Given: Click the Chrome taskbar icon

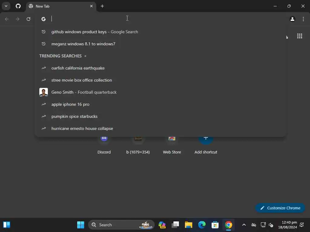Looking at the screenshot, I should 228,225.
